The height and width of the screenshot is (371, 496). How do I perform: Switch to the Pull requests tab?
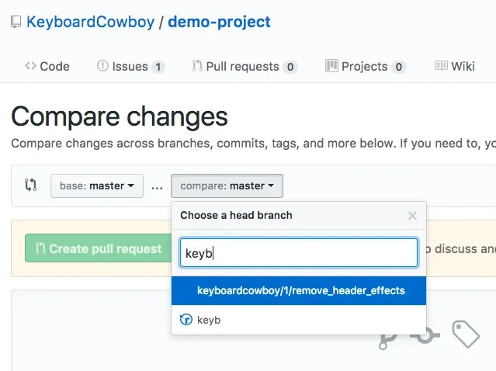tap(245, 67)
